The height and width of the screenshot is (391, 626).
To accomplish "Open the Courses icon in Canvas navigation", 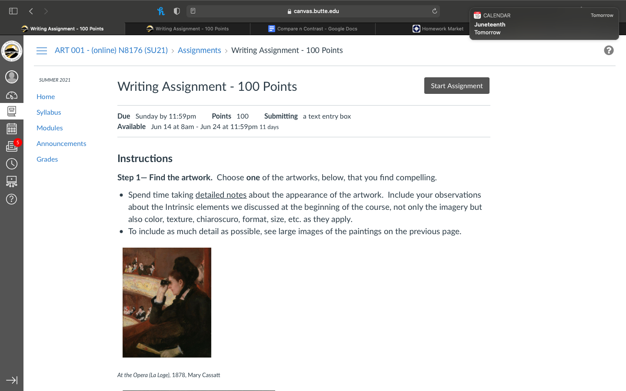I will [x=12, y=111].
